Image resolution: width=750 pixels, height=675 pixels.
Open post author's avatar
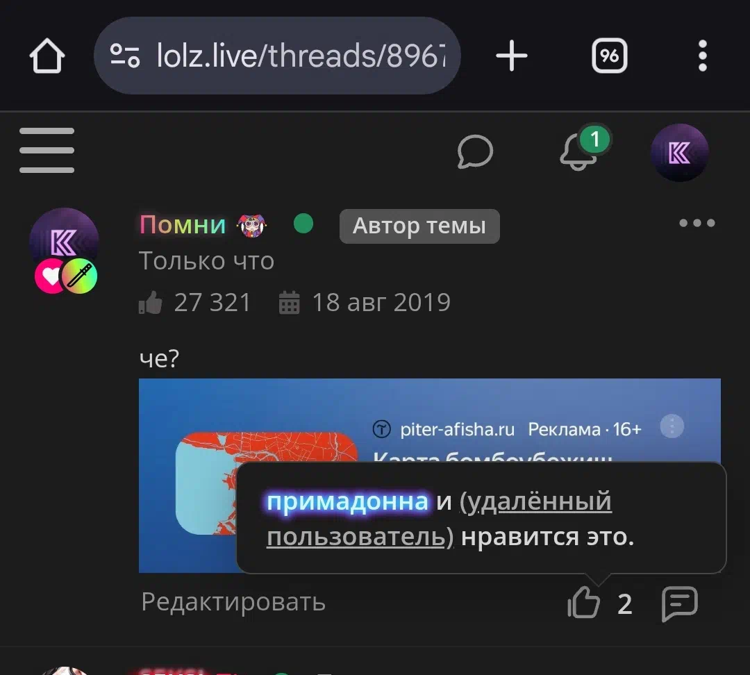64,243
